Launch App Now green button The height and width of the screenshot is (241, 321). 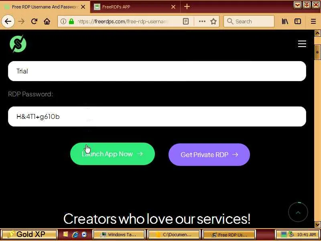click(x=112, y=154)
